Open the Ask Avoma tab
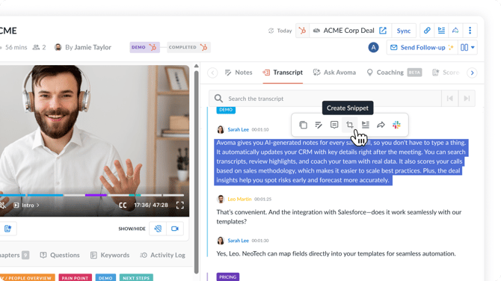This screenshot has height=281, width=501. 334,72
